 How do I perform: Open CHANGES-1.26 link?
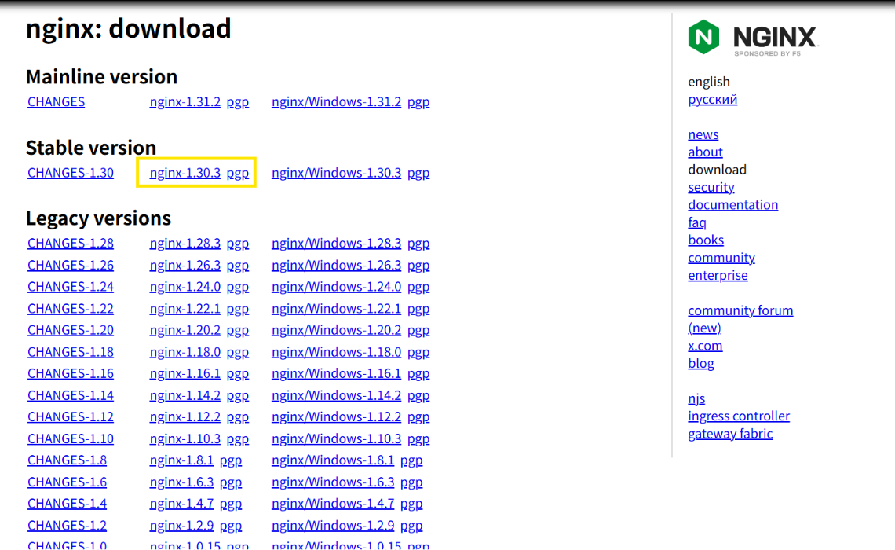click(x=71, y=265)
